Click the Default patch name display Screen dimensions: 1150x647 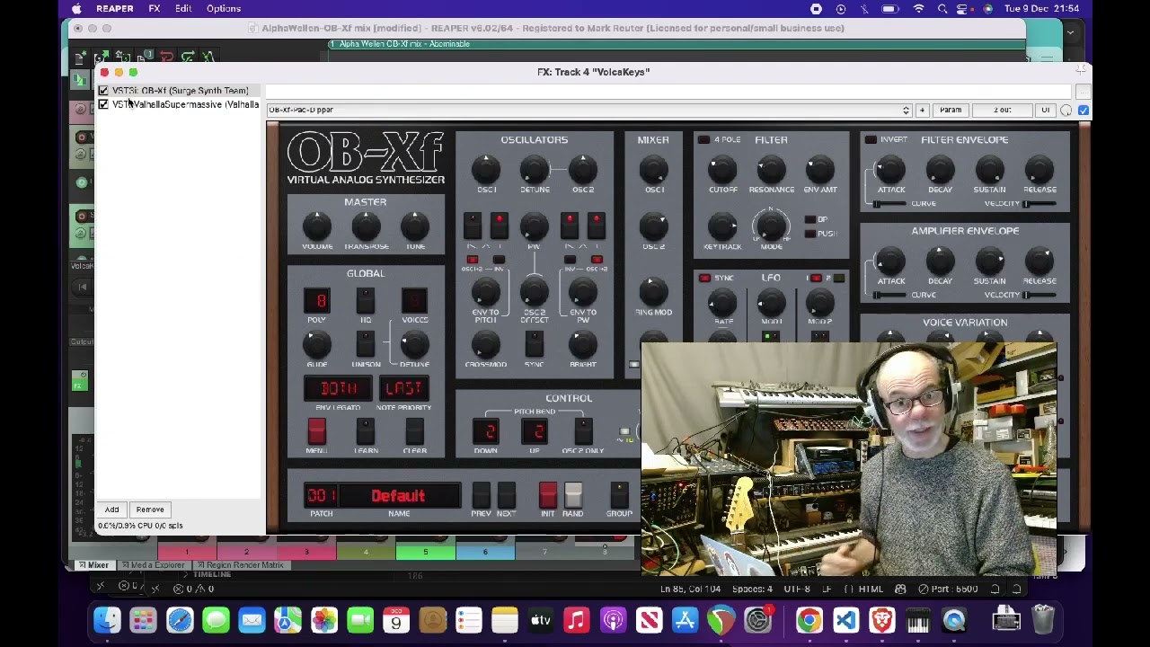[x=400, y=496]
